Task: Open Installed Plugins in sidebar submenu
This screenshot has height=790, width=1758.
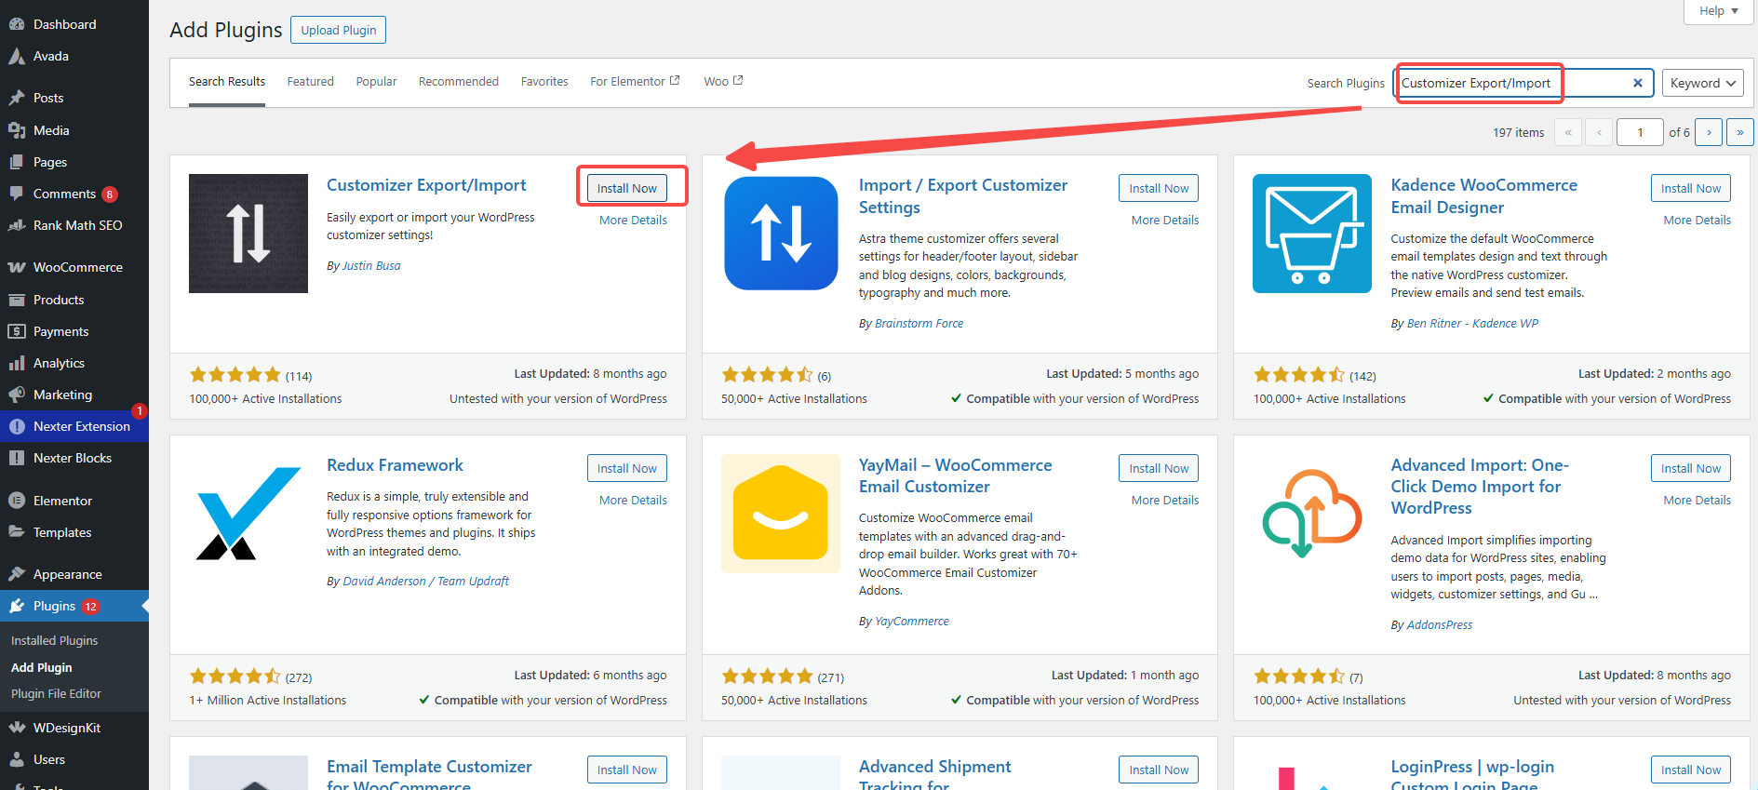Action: pos(54,640)
